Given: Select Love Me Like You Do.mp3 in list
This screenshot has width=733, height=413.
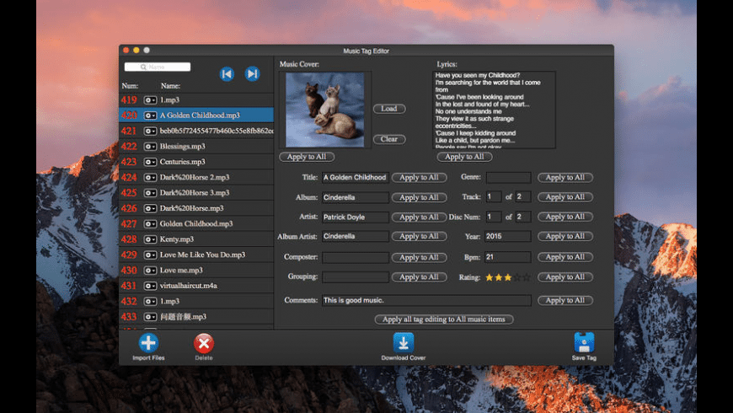Looking at the screenshot, I should [x=202, y=255].
